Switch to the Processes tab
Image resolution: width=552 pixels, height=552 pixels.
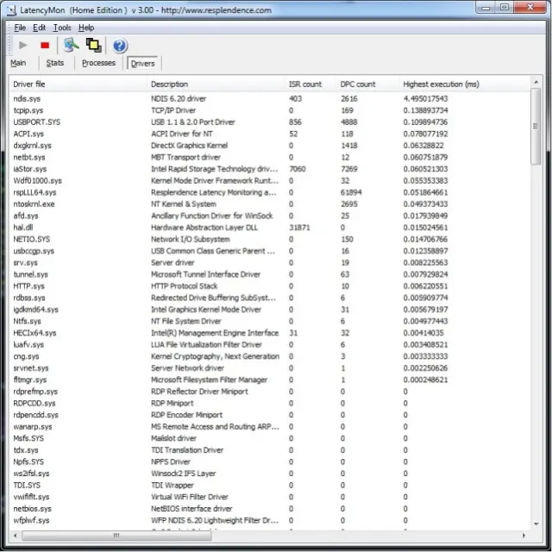click(x=98, y=63)
